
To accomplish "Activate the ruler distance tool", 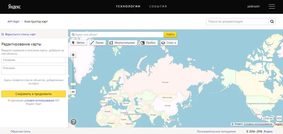I will (279, 118).
